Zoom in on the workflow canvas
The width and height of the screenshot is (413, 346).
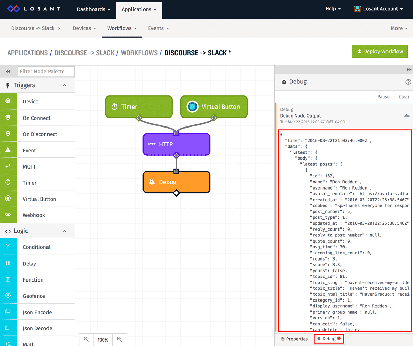tap(119, 339)
